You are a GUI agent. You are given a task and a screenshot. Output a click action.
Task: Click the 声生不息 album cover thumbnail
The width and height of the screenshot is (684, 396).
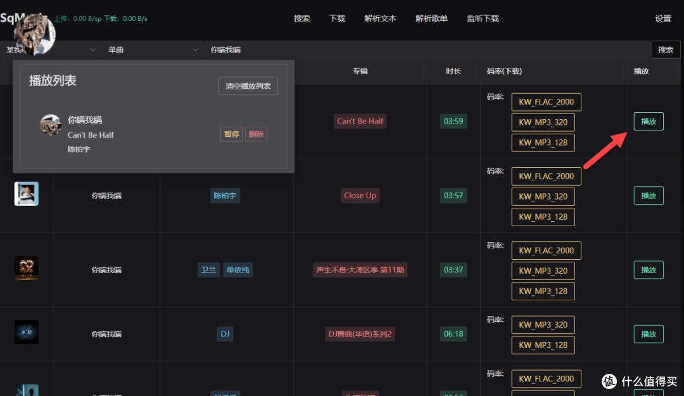pyautogui.click(x=27, y=269)
